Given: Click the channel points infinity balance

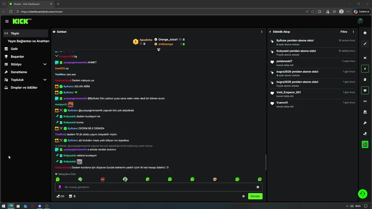Looking at the screenshot, I should click(60, 196).
